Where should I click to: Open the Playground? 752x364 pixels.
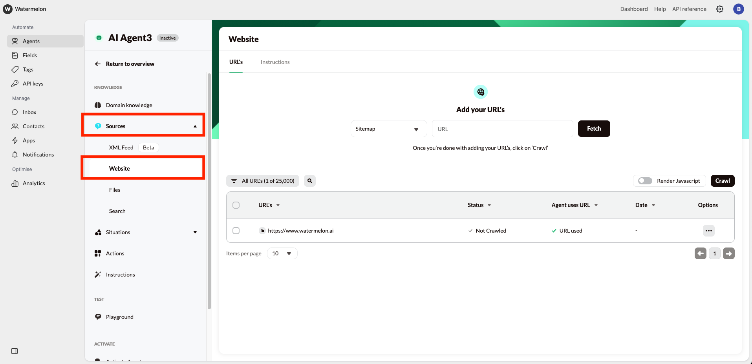pos(119,317)
